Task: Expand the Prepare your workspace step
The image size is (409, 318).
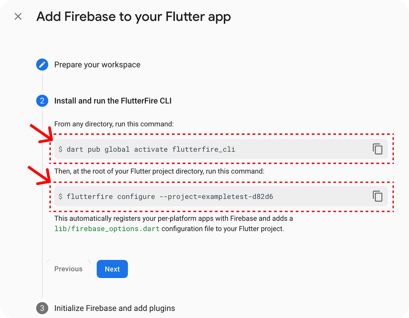Action: [x=97, y=65]
